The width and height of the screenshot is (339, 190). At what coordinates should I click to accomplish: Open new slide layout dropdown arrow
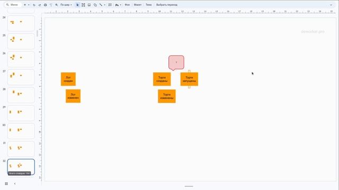point(29,5)
